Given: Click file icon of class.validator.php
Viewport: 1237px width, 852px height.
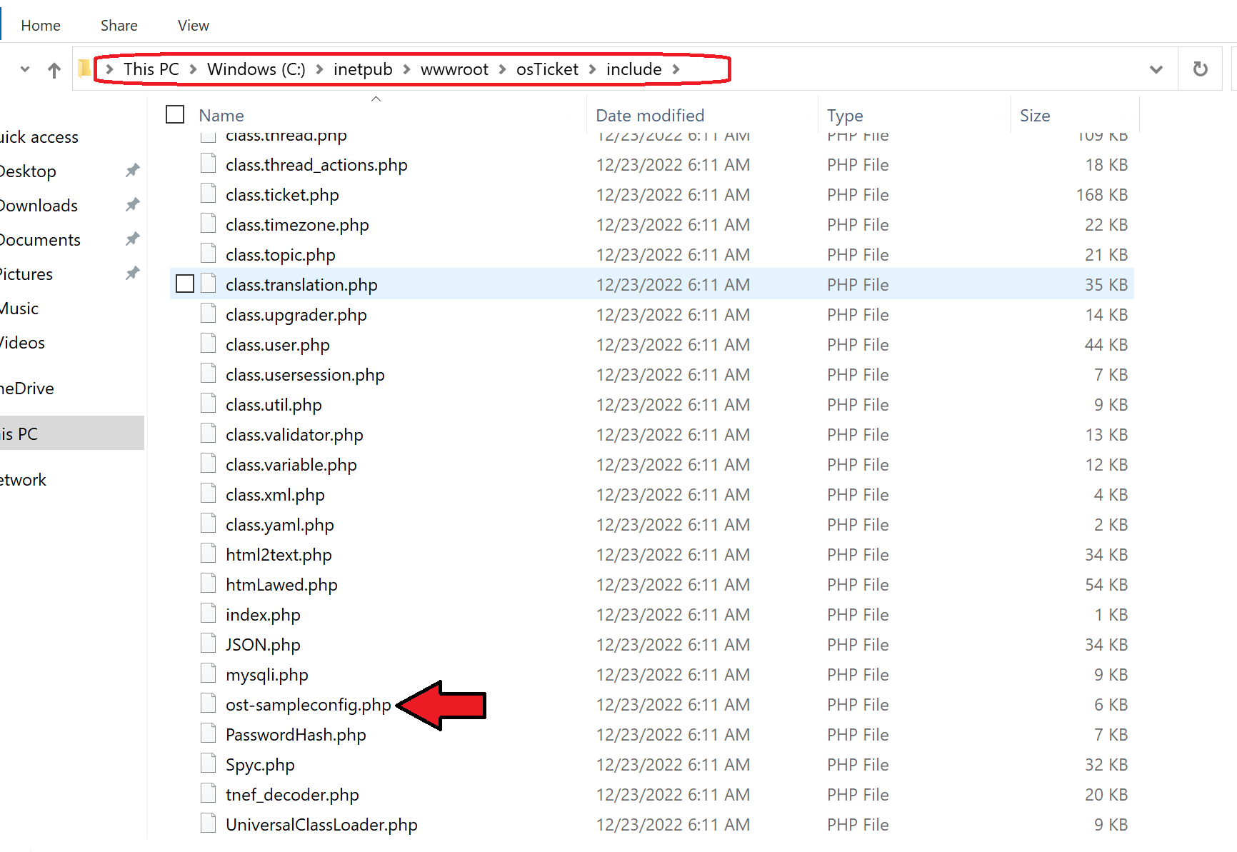Looking at the screenshot, I should tap(209, 434).
